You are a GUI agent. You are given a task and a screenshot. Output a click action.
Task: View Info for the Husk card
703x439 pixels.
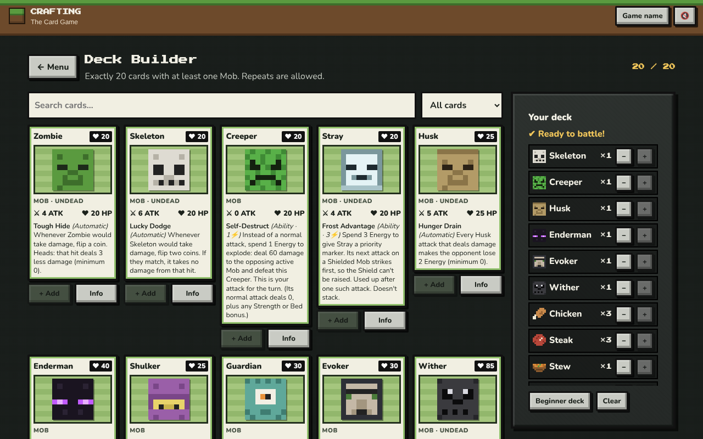[x=481, y=285]
